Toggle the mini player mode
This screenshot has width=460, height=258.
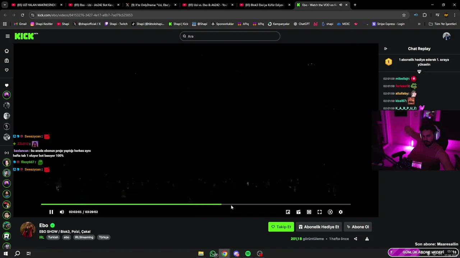tap(288, 212)
